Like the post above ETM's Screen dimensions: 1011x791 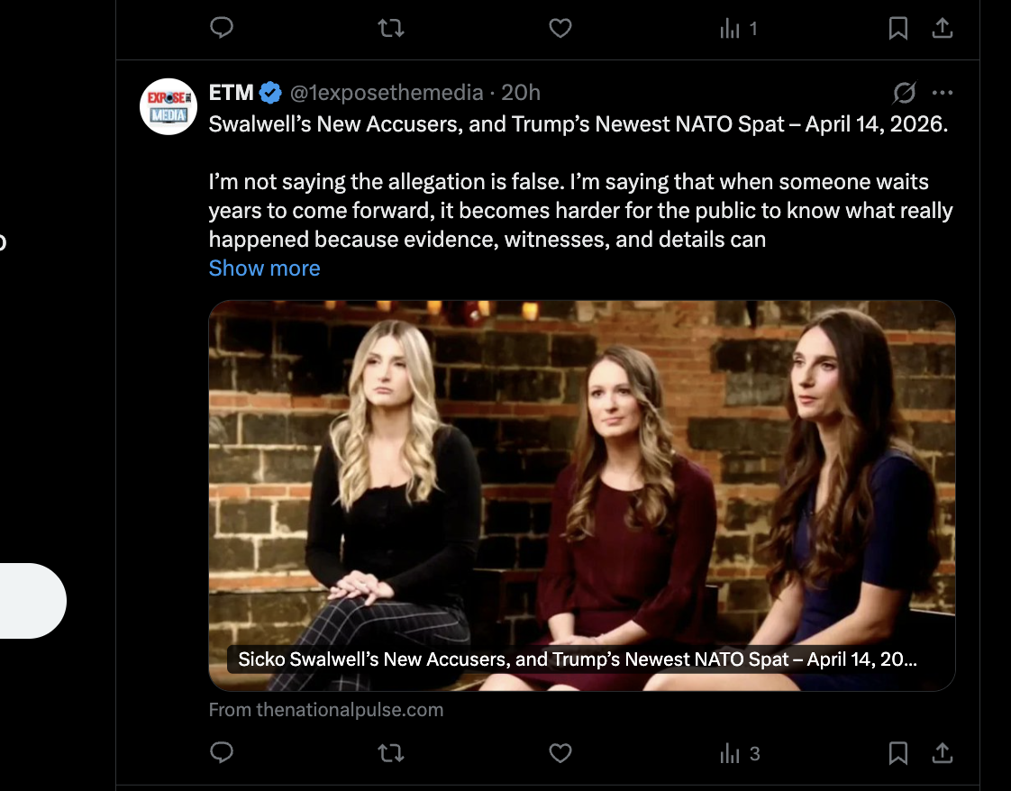pos(560,29)
